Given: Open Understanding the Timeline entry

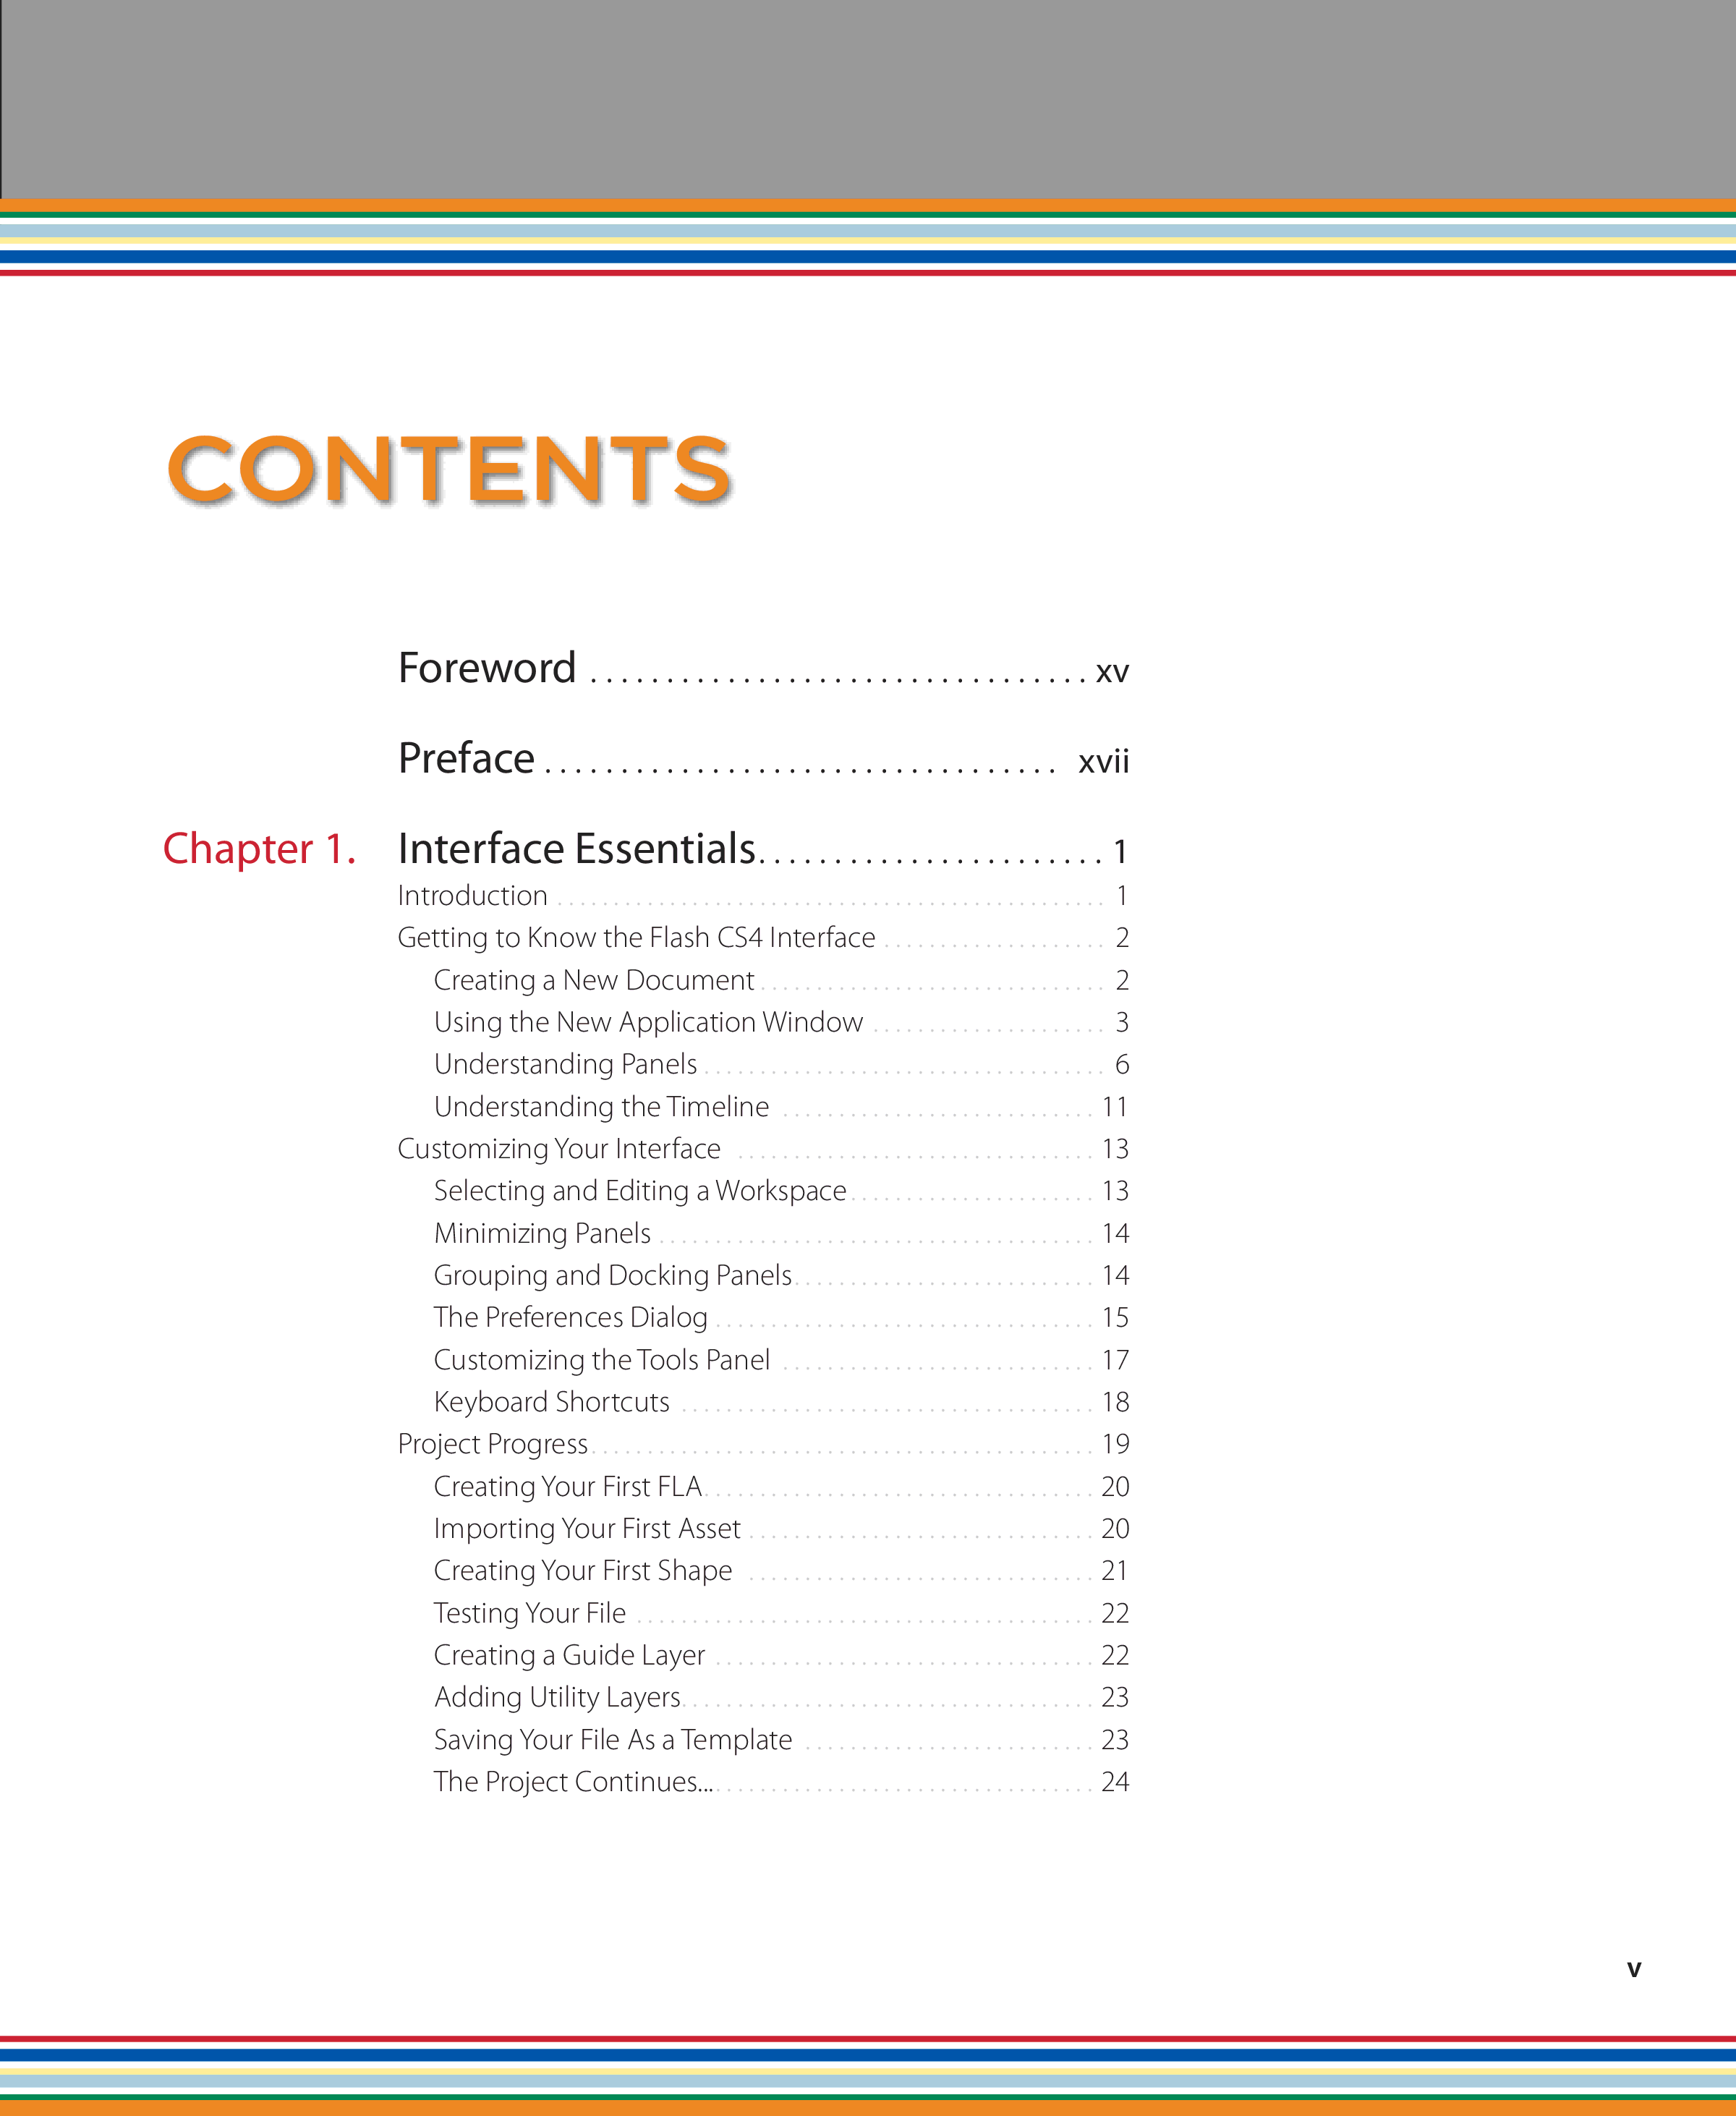Looking at the screenshot, I should (x=601, y=1107).
